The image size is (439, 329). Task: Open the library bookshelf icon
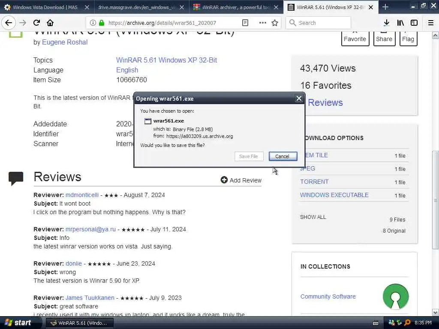pyautogui.click(x=400, y=23)
